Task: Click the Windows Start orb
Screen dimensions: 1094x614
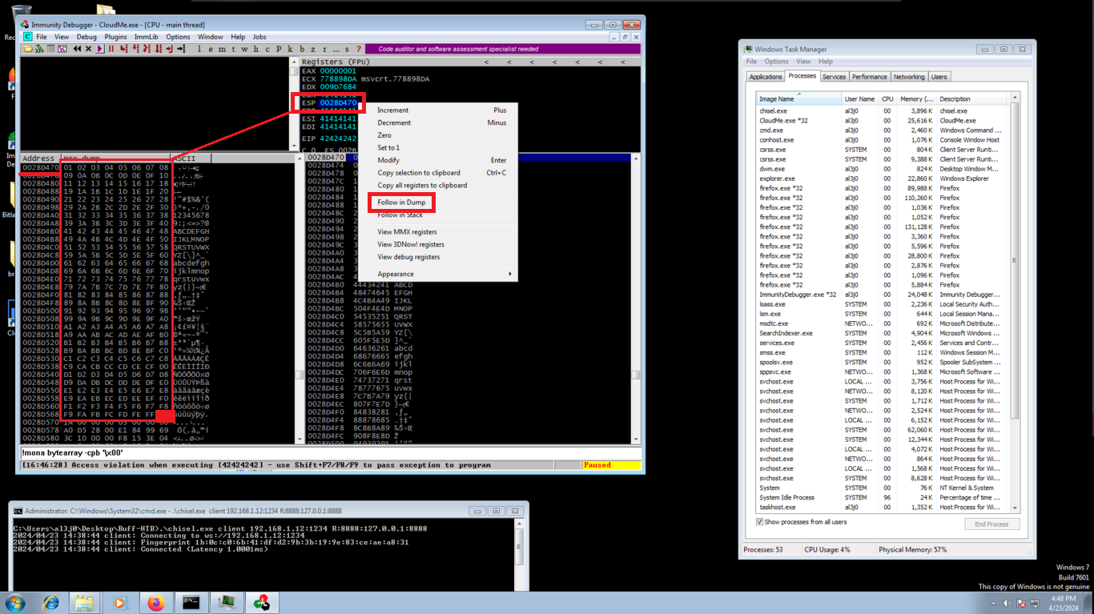Action: coord(14,602)
